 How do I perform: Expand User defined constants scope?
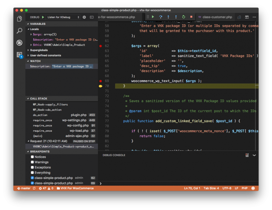pyautogui.click(x=28, y=55)
